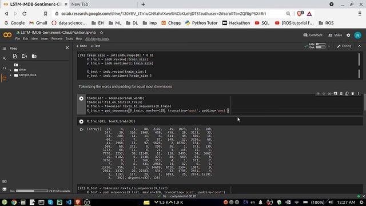Screen dimensions: 366x206
Task: Open a new browser tab
Action: [x=143, y=4]
